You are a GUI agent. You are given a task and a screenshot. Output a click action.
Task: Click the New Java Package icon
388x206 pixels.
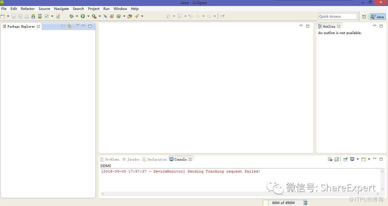112,16
